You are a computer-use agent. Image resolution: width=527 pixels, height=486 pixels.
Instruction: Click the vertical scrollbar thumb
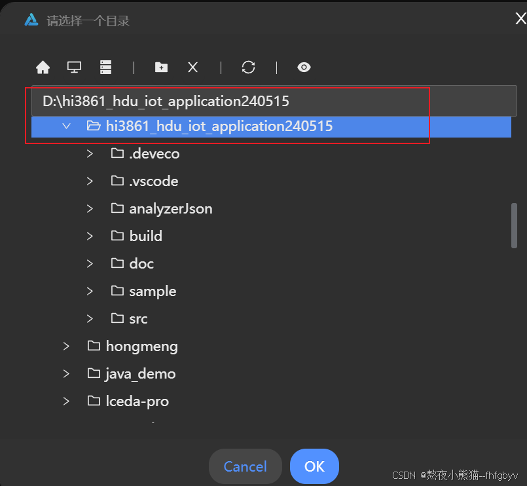514,225
